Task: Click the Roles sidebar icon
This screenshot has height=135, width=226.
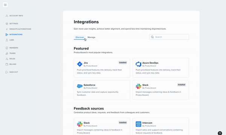Action: point(7,59)
